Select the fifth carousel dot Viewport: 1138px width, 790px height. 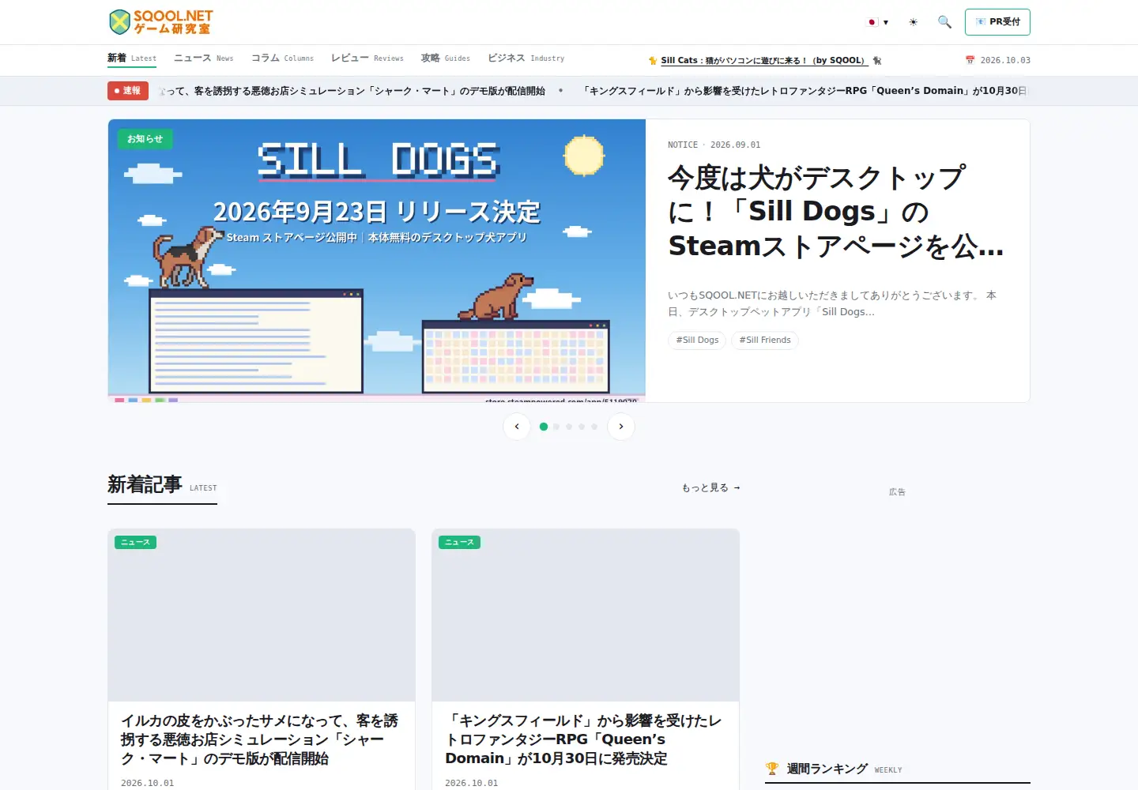coord(594,427)
